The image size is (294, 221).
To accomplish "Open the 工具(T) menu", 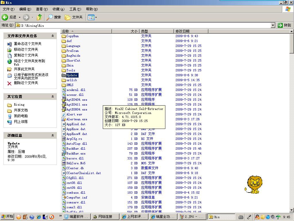I will [75, 9].
